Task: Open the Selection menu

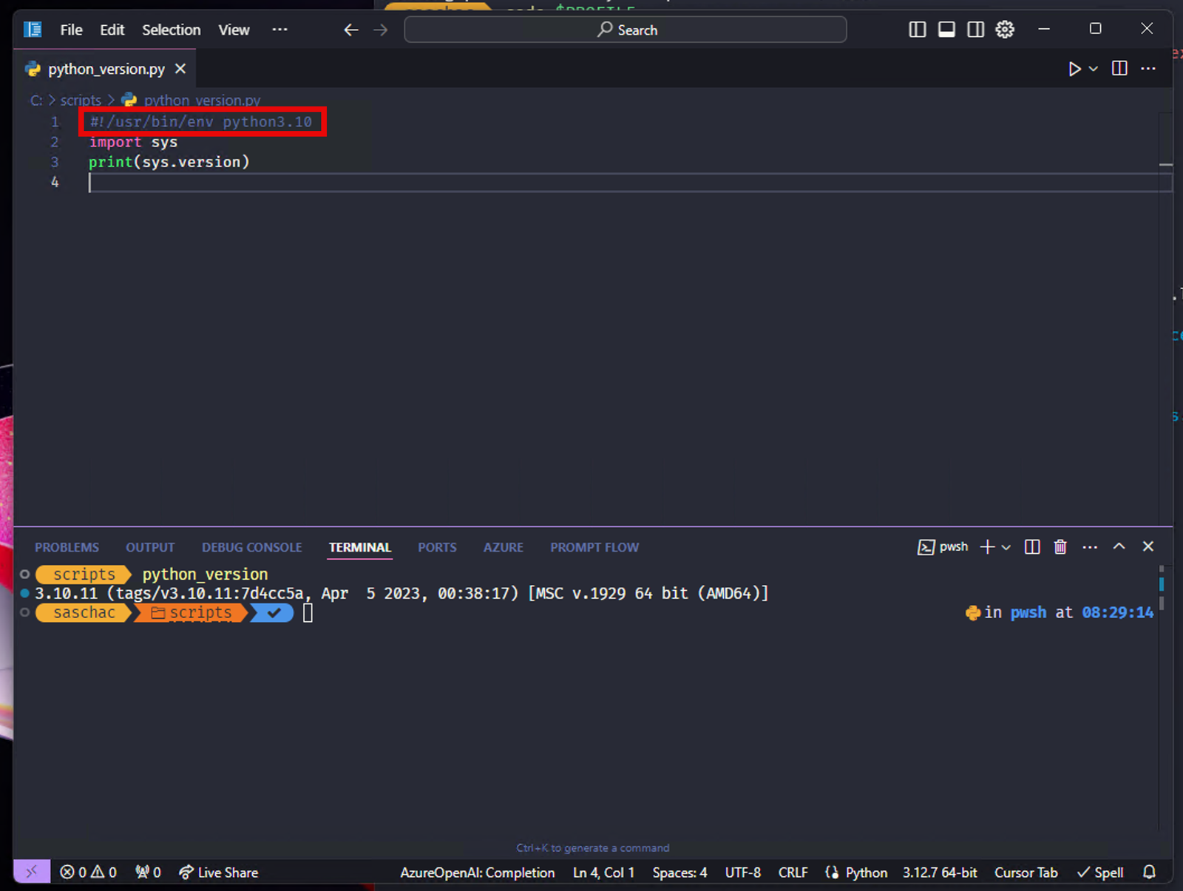Action: pyautogui.click(x=171, y=30)
